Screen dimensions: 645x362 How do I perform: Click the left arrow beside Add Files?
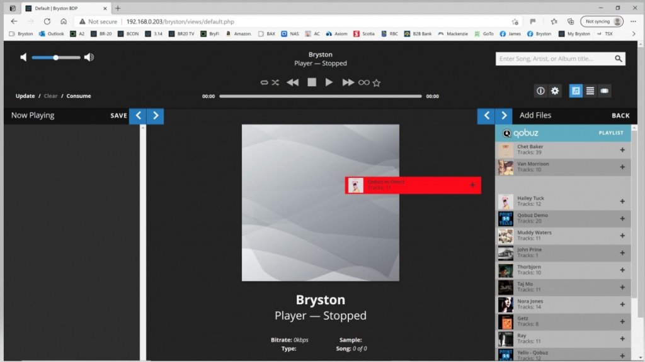(486, 116)
